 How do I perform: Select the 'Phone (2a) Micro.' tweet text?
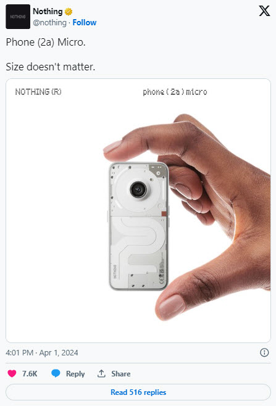(46, 42)
